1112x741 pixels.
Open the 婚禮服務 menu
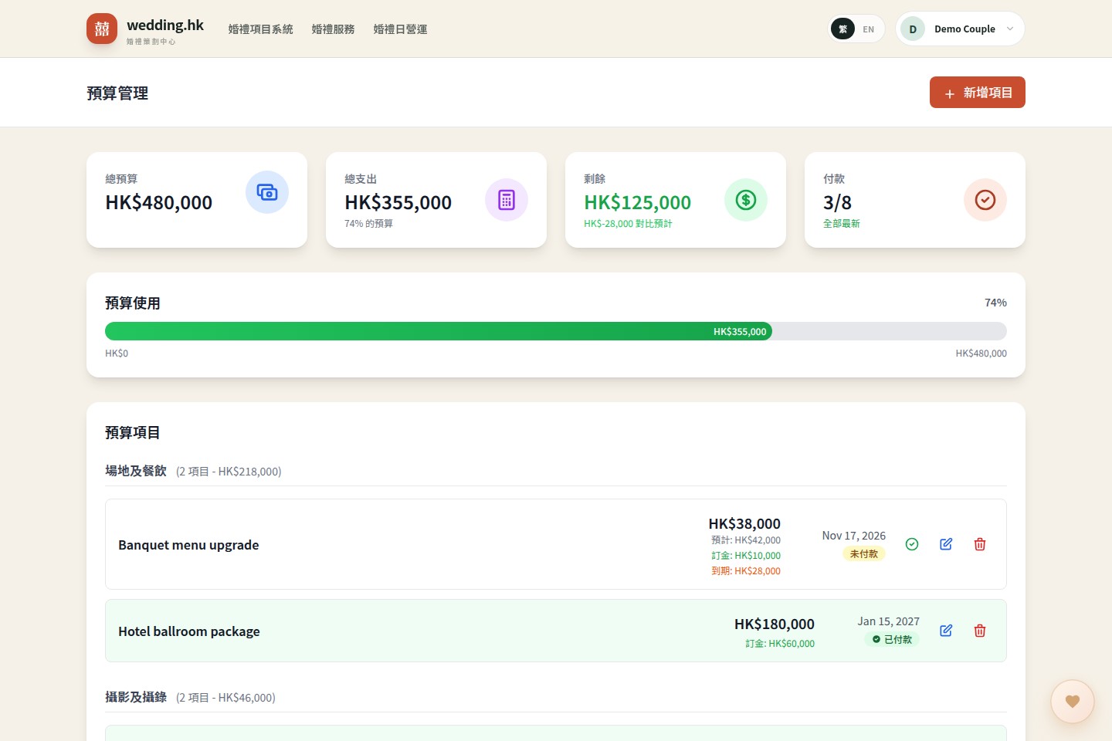click(x=334, y=29)
